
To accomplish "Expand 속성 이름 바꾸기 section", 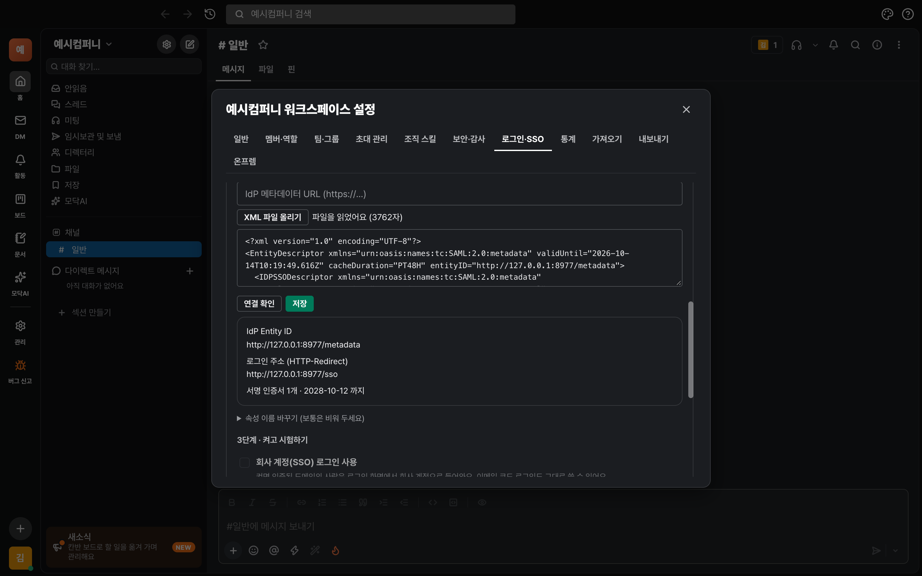I will (x=300, y=418).
